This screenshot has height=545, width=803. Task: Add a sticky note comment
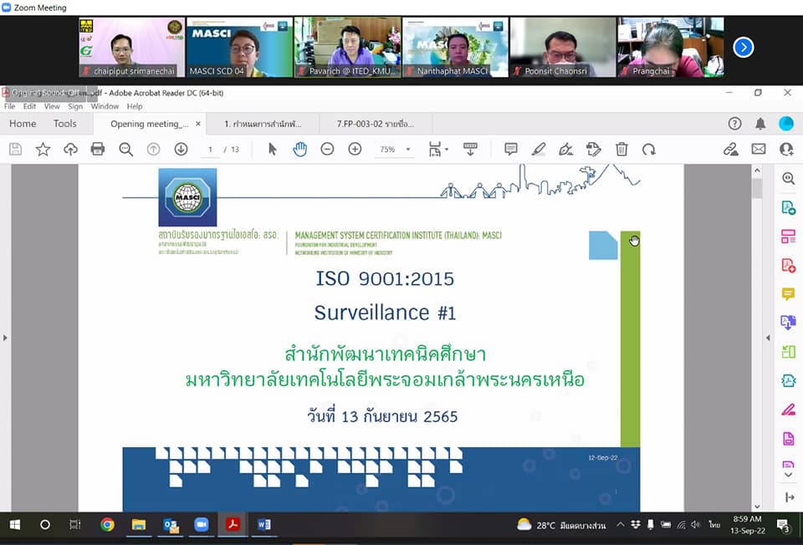click(510, 150)
